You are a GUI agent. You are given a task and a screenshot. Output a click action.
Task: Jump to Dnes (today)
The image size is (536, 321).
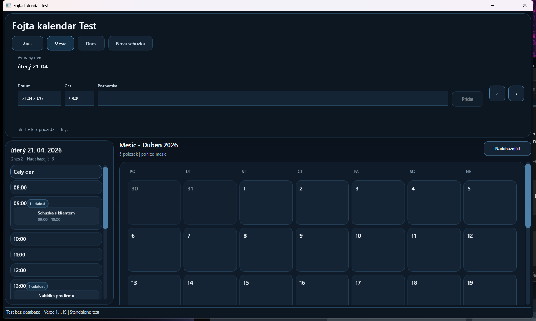91,44
